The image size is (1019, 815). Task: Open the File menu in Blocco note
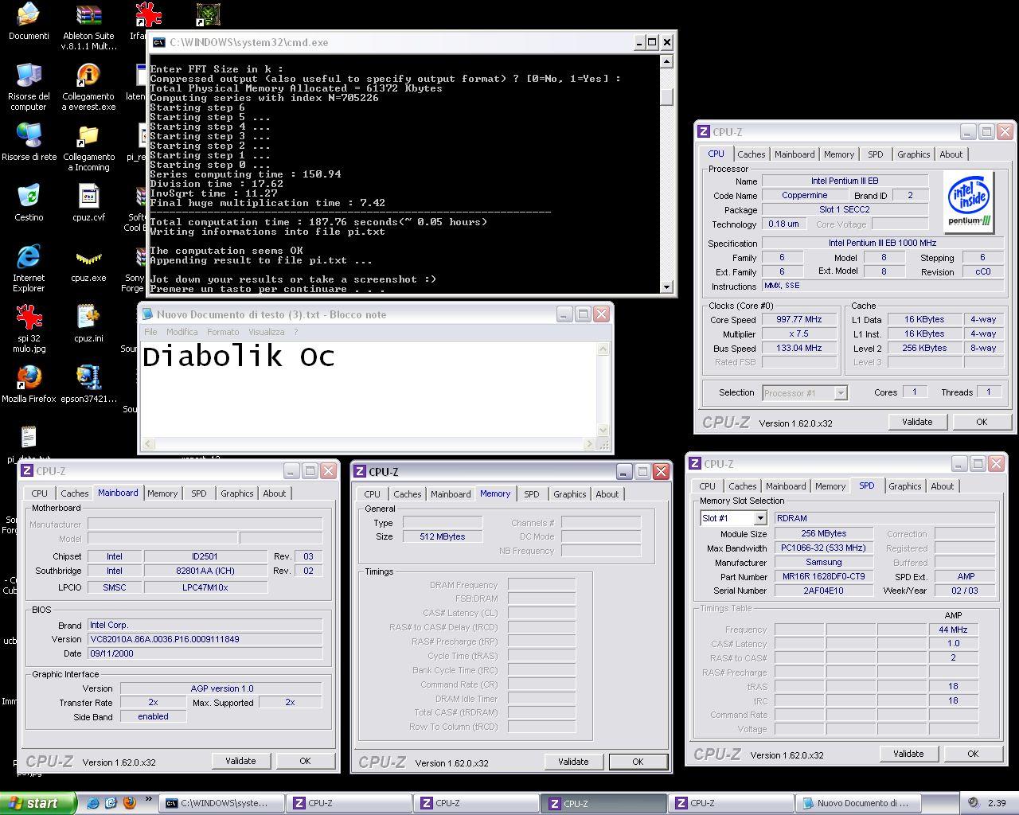[150, 332]
